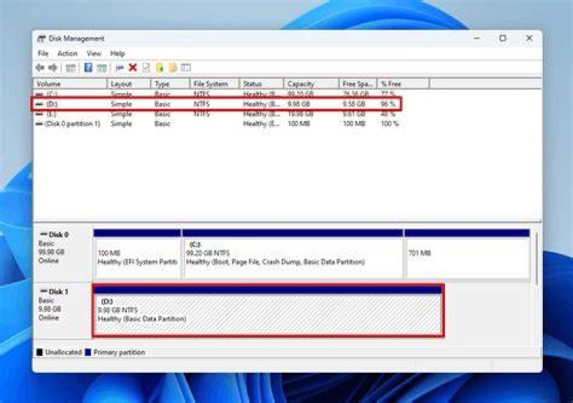
Task: Sort by the Volume column header
Action: click(70, 84)
